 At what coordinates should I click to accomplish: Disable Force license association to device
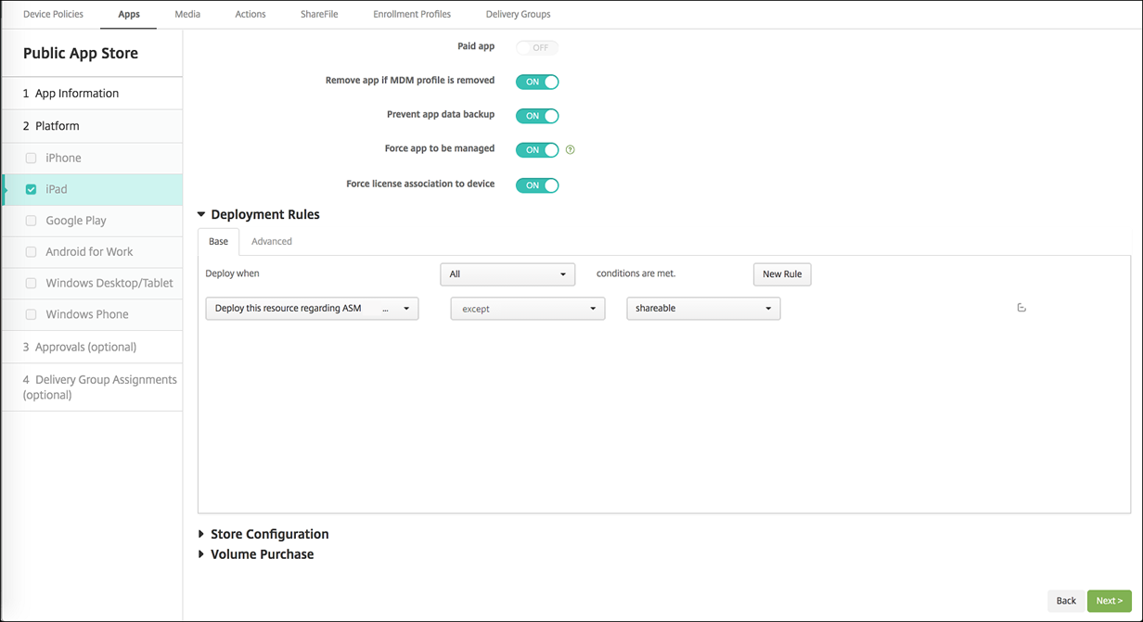(537, 185)
